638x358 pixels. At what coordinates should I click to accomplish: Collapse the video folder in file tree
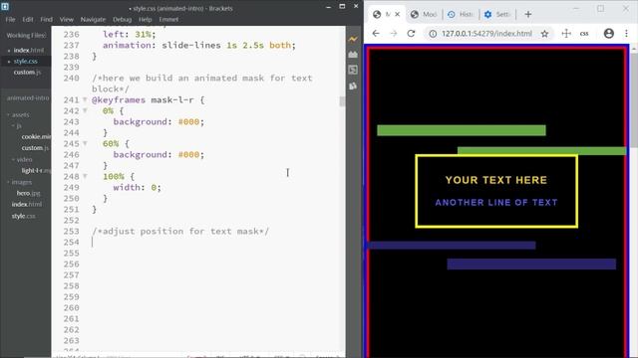coord(13,159)
